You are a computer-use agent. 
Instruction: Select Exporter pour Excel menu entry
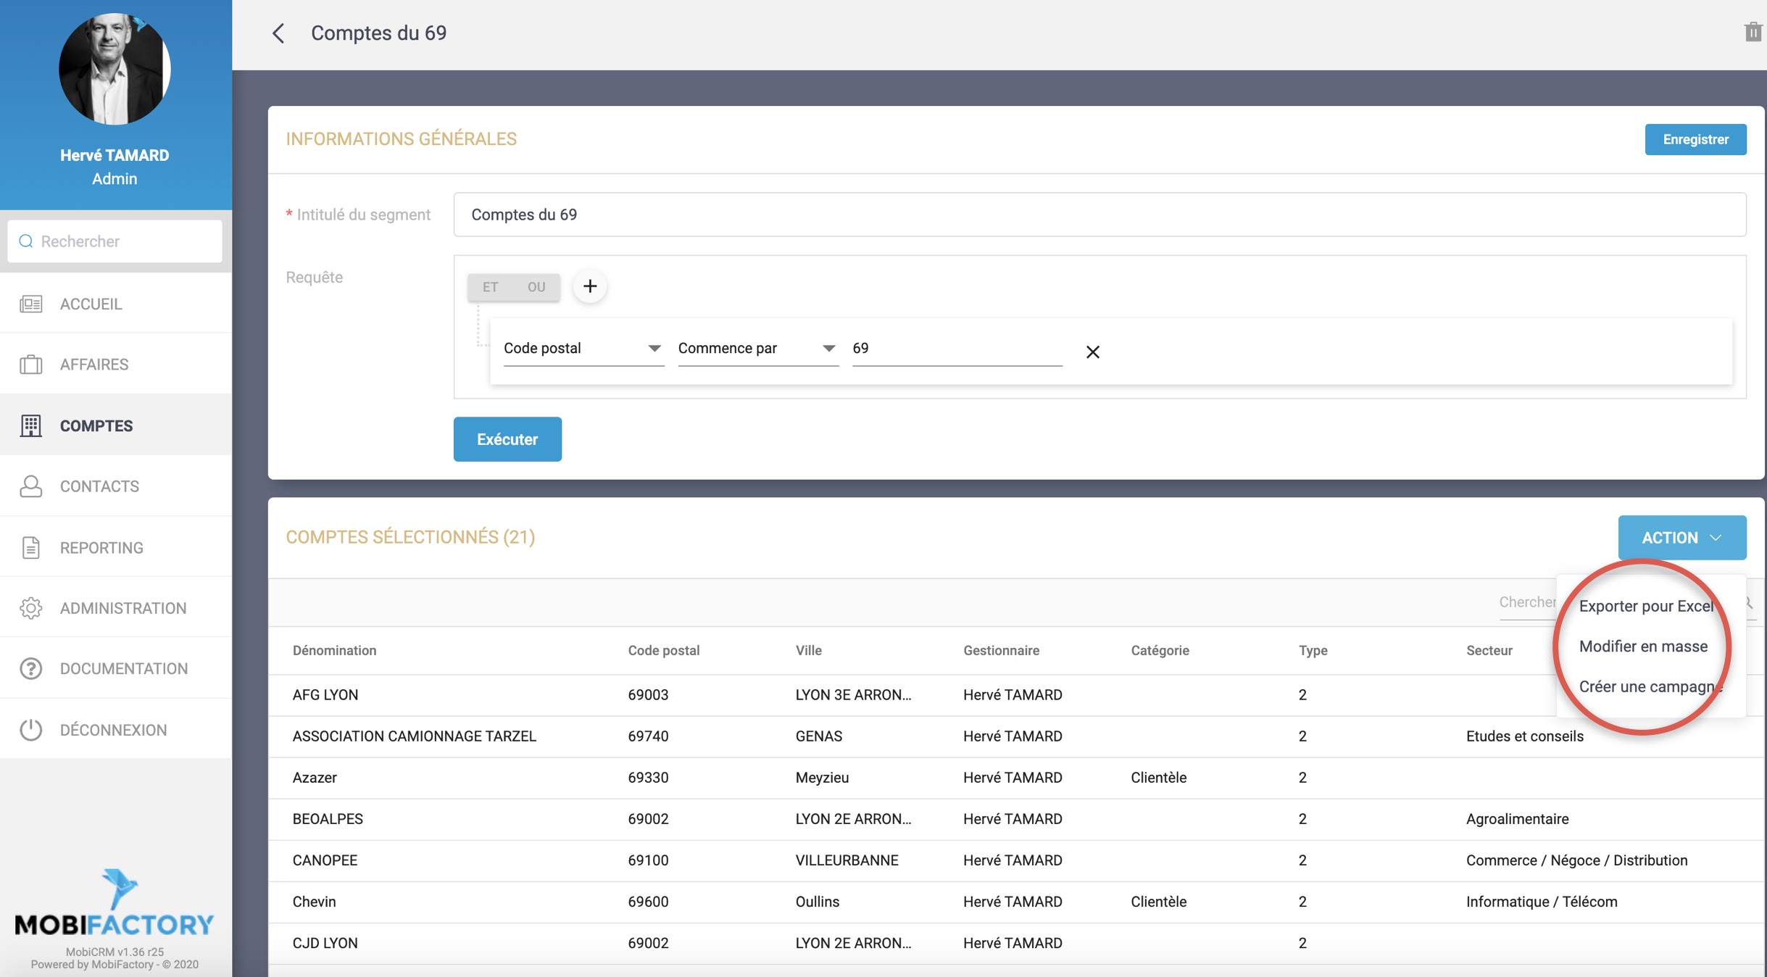(1646, 606)
